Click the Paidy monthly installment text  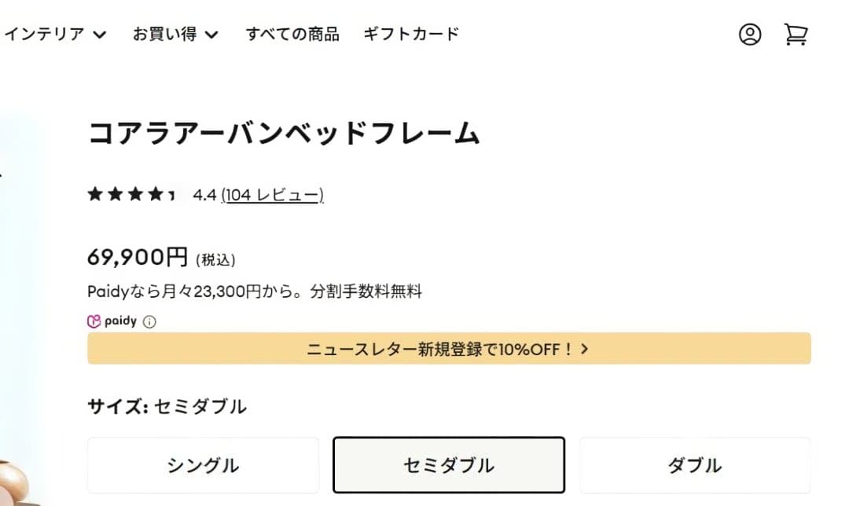(x=255, y=292)
